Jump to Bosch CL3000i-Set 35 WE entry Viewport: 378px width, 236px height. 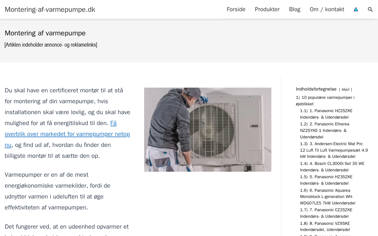(x=332, y=167)
